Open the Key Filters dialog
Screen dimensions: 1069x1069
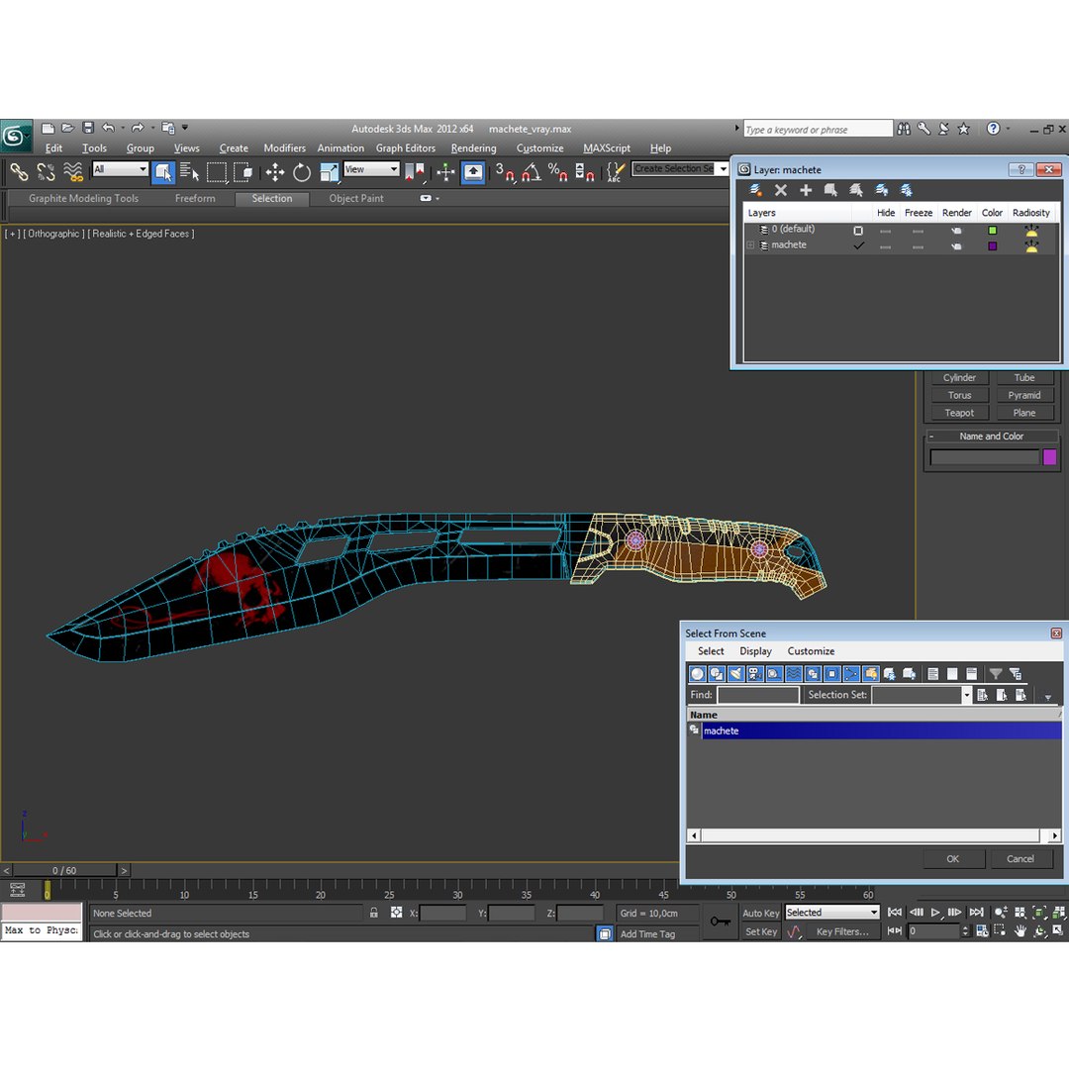842,931
